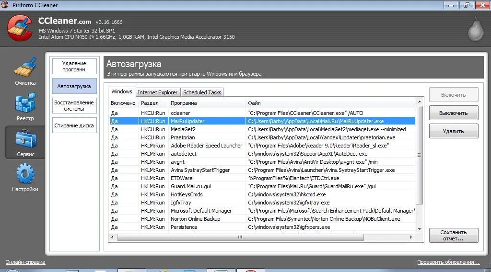Select the MailRuUpdater startup entry

tap(262, 121)
